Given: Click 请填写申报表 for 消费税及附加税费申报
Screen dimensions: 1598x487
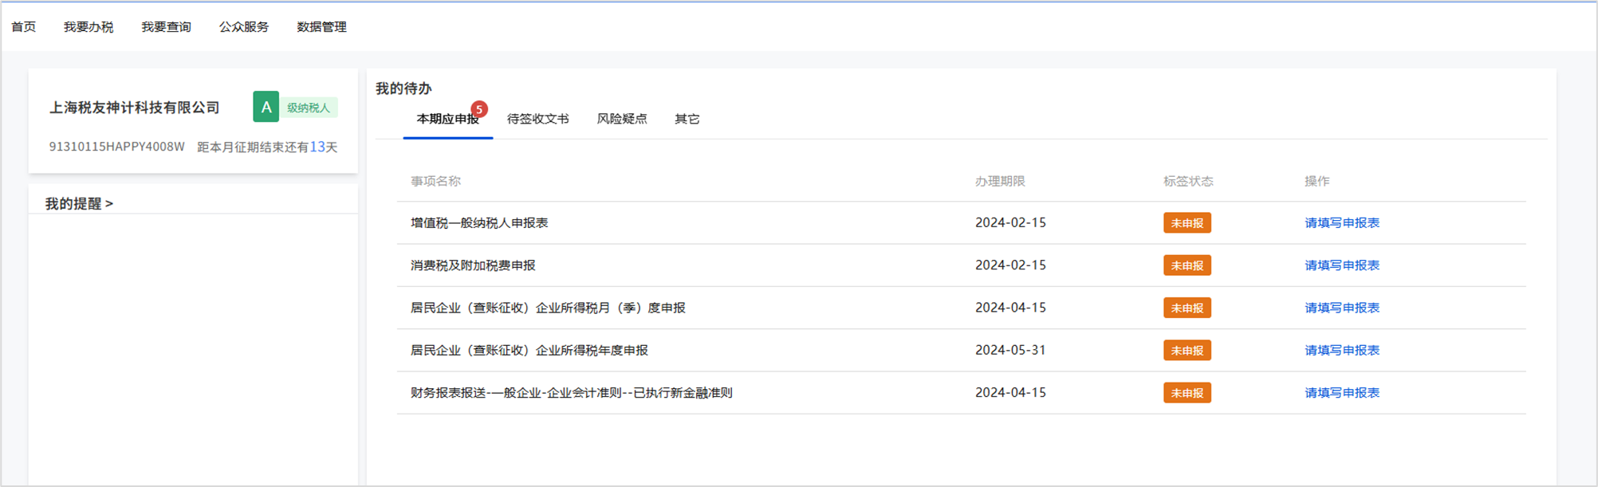Looking at the screenshot, I should pyautogui.click(x=1341, y=265).
